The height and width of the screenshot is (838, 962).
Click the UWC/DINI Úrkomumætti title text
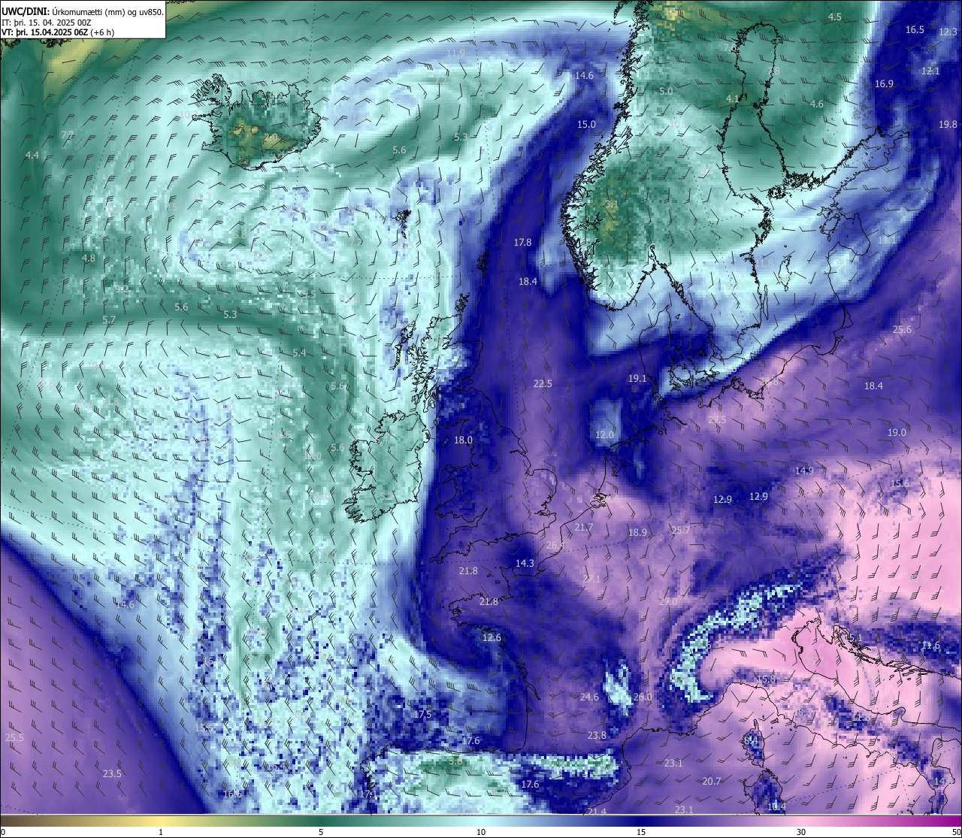point(82,11)
